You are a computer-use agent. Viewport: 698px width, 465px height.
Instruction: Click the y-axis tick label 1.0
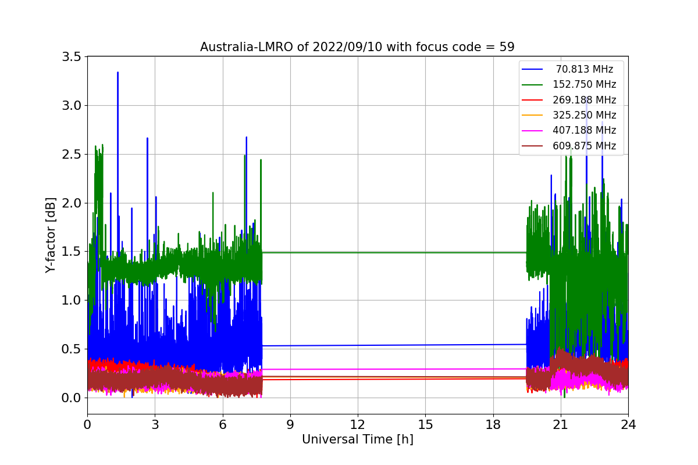72,301
